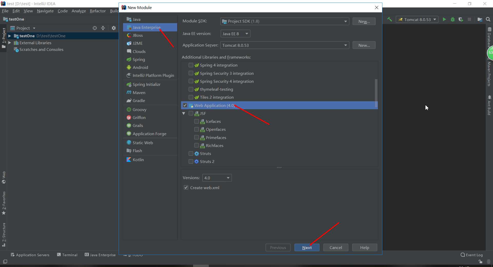Expand the testOne project node
The width and height of the screenshot is (493, 267).
pyautogui.click(x=10, y=36)
